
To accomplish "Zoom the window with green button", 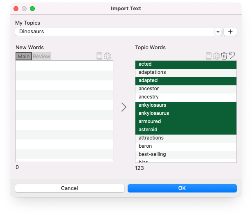I will pos(32,9).
